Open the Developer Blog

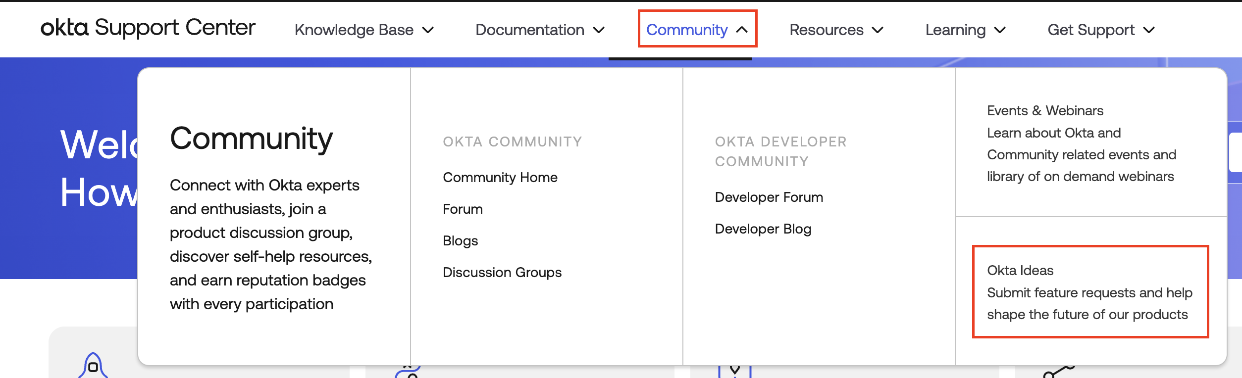pos(763,229)
